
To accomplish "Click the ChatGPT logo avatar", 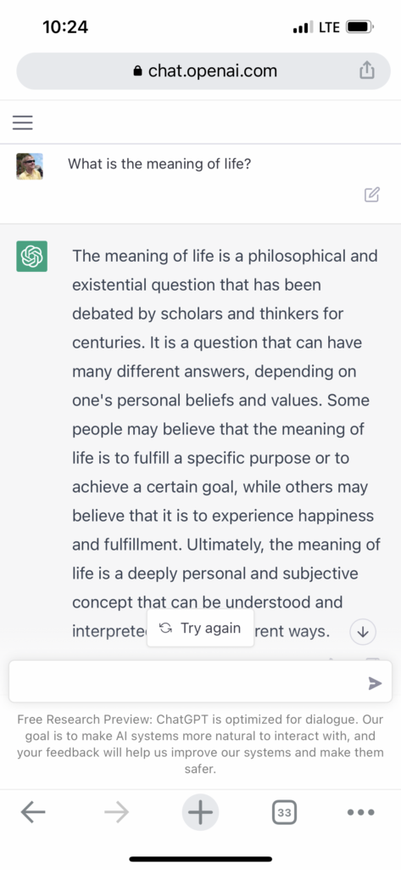I will [31, 257].
